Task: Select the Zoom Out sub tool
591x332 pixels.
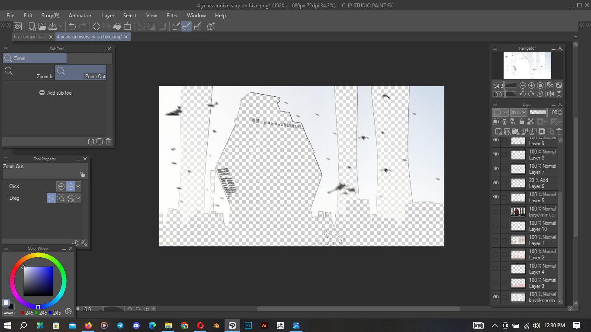Action: [81, 72]
